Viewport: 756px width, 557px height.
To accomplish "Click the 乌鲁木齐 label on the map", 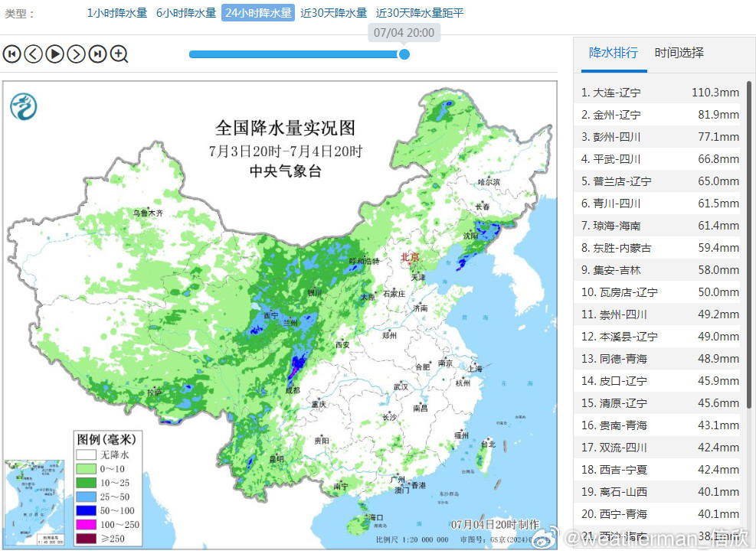I will pos(149,212).
